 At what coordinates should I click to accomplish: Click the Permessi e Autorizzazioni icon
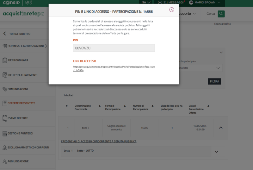(5, 46)
